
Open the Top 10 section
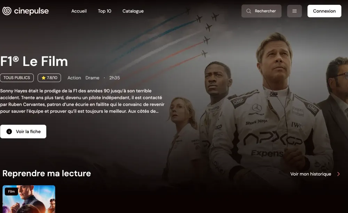click(104, 11)
